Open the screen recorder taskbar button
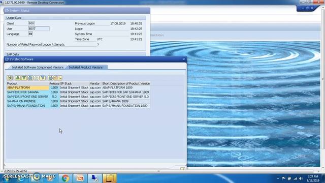The height and width of the screenshot is (183, 325). click(110, 178)
